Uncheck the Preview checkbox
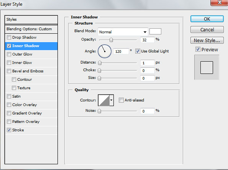Image resolution: width=228 pixels, height=170 pixels. click(x=198, y=49)
